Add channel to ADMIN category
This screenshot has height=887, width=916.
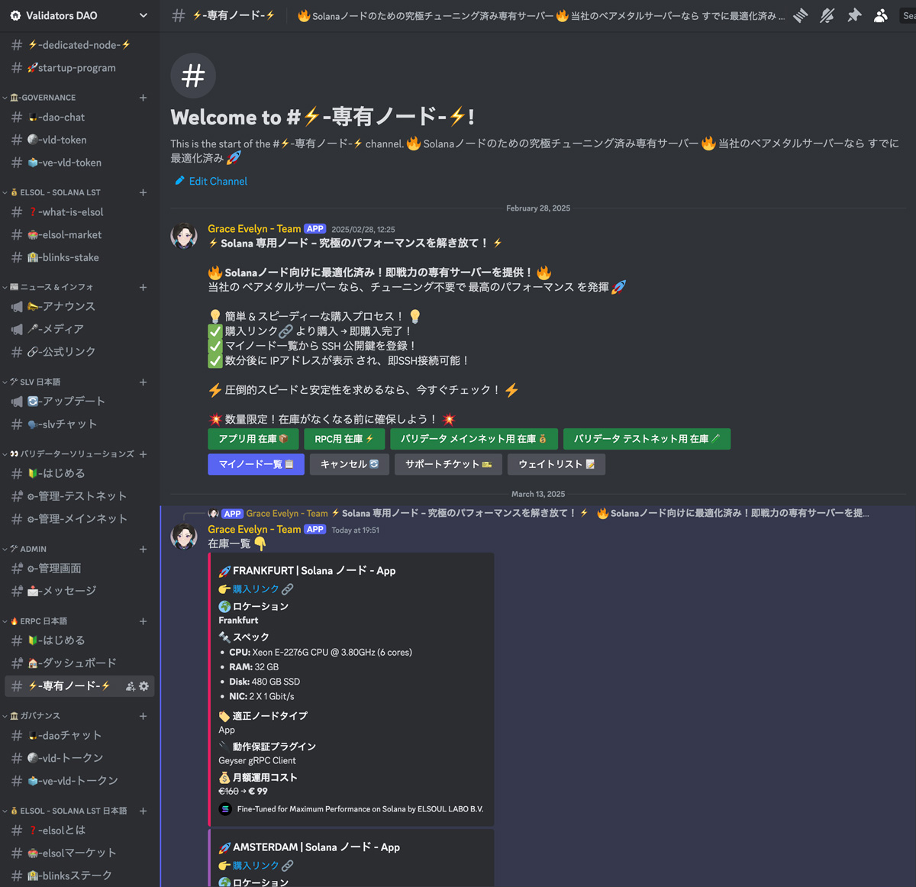coord(143,549)
